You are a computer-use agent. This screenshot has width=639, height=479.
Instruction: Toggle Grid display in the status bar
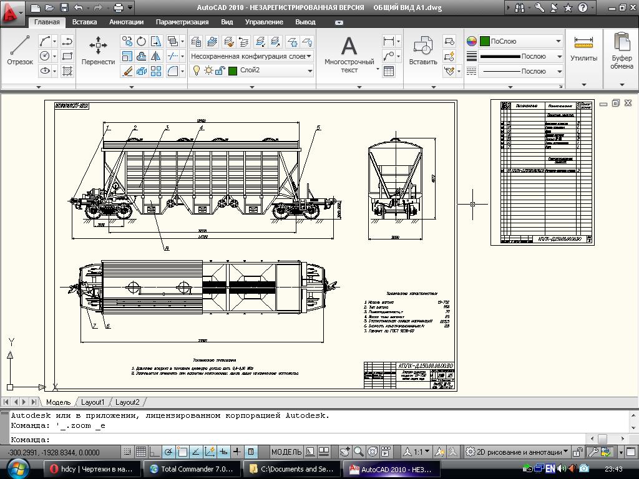point(141,452)
